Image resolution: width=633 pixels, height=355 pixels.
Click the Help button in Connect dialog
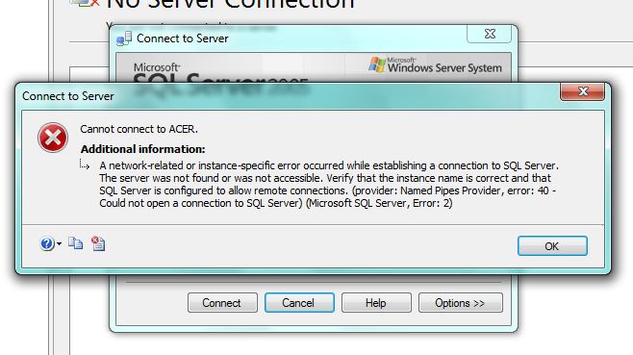pos(376,303)
